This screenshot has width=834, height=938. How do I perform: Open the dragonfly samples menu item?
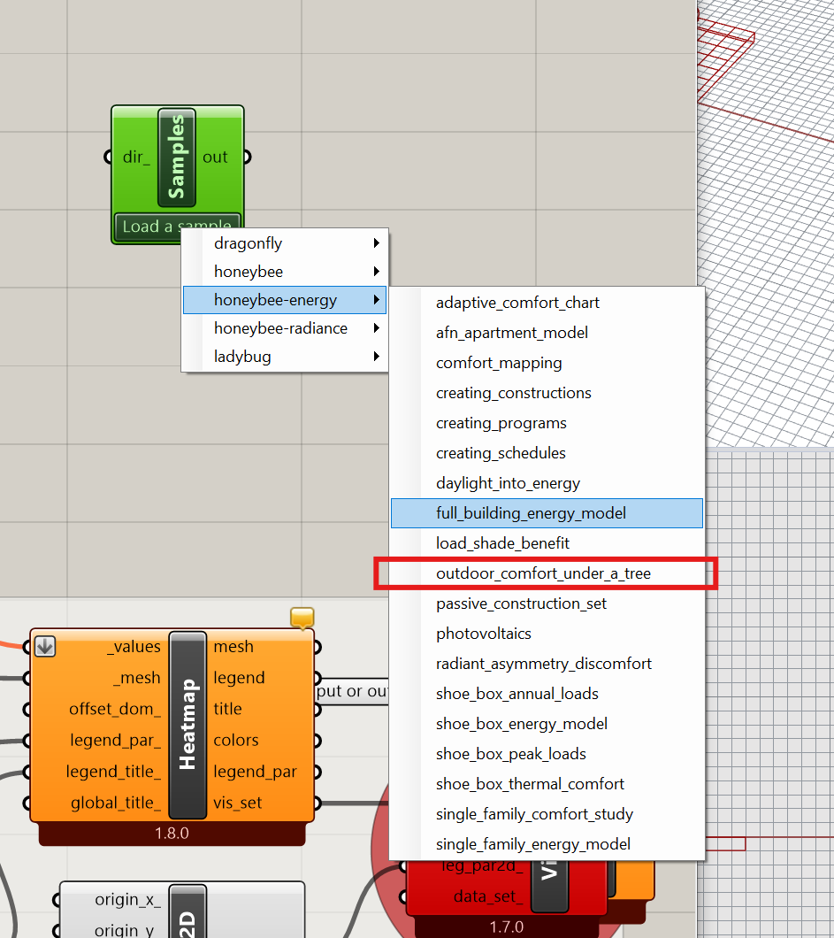(x=285, y=243)
